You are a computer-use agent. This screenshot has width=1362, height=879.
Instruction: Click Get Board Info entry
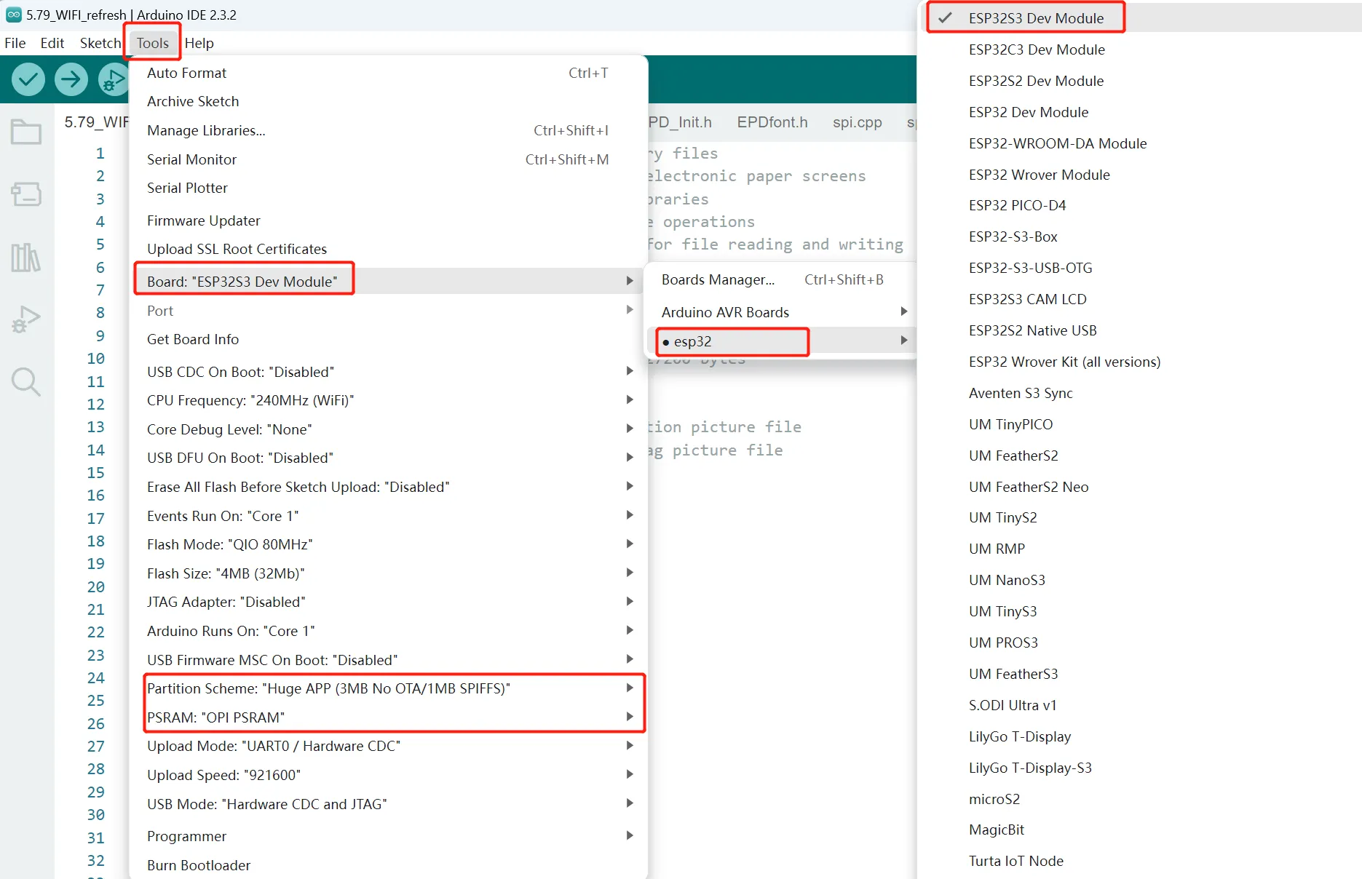388,339
